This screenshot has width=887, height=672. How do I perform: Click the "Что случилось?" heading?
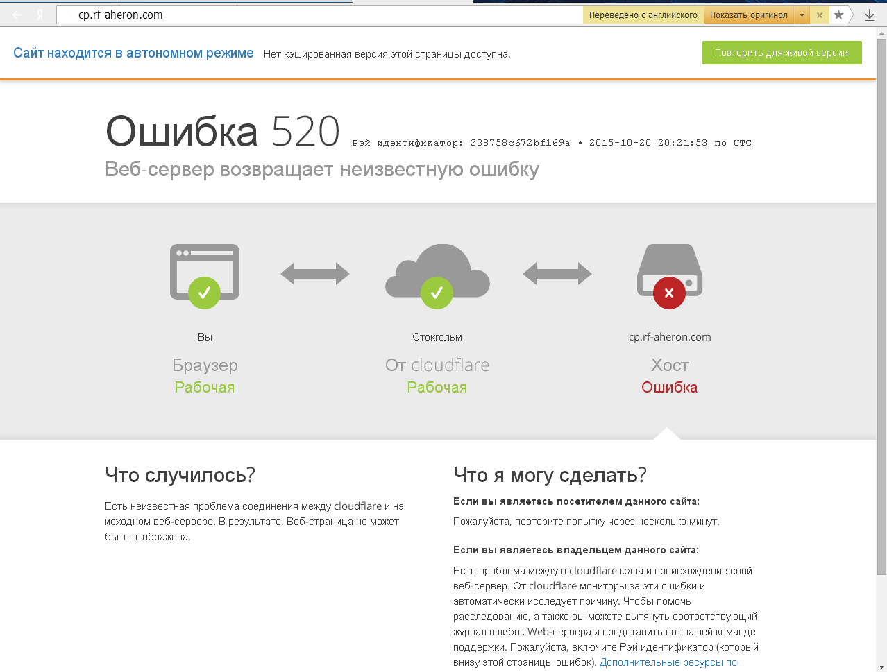point(180,475)
